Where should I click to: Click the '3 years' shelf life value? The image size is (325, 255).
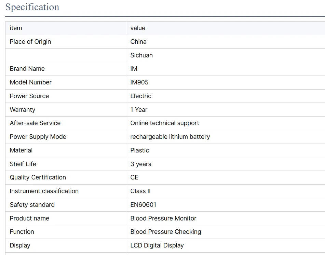[x=141, y=164]
